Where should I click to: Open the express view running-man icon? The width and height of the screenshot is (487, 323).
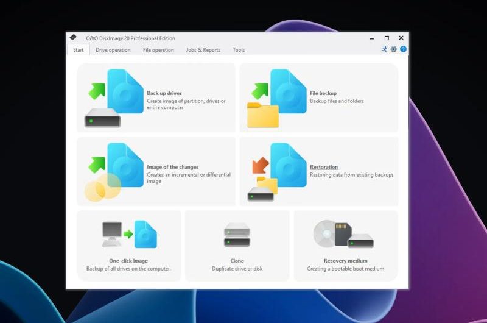[x=384, y=49]
